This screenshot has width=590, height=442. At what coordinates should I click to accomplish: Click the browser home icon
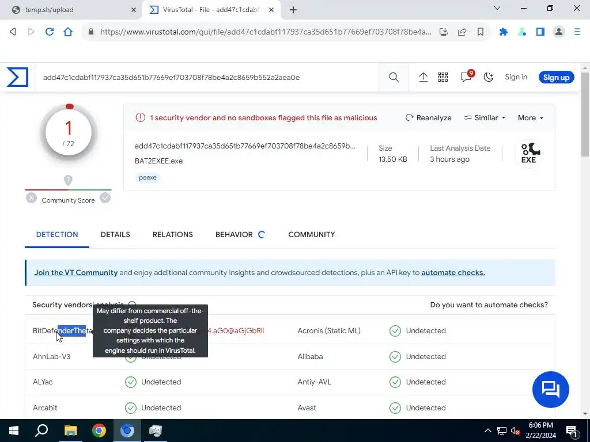pyautogui.click(x=68, y=32)
